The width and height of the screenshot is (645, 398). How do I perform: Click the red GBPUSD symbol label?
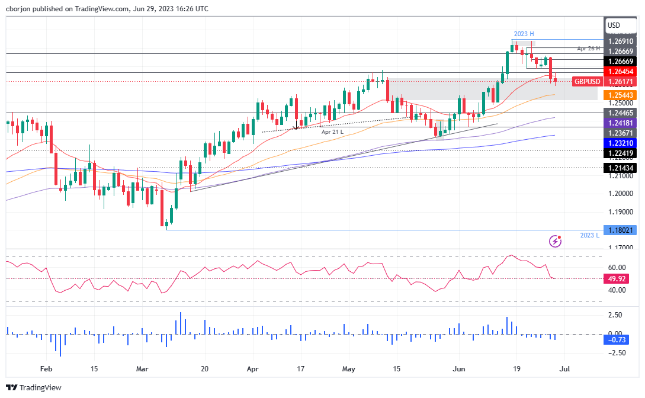(586, 81)
